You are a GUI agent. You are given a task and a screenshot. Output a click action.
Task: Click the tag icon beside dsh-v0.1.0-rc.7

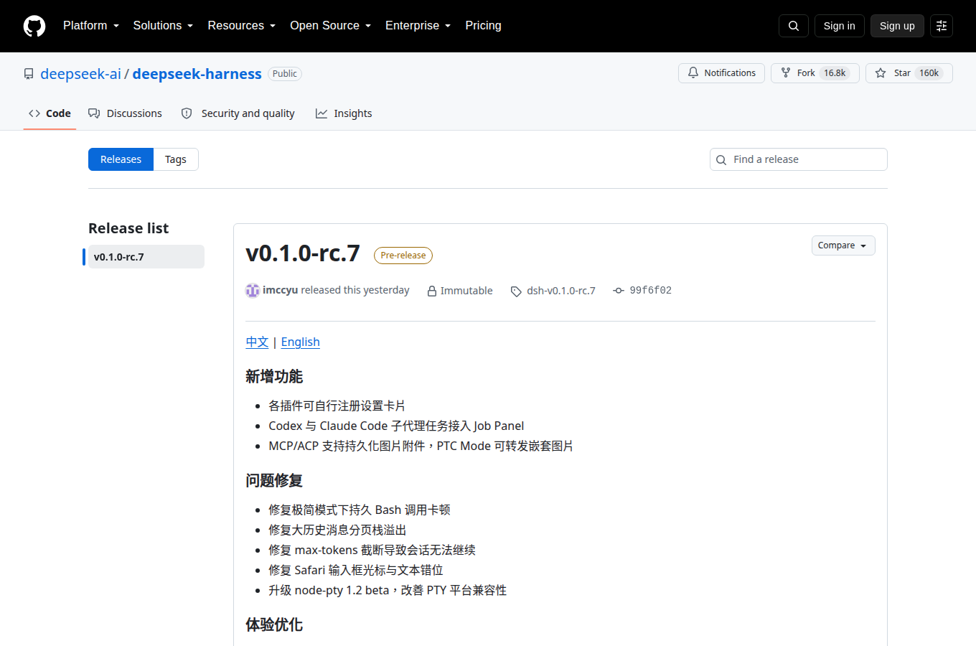[516, 291]
